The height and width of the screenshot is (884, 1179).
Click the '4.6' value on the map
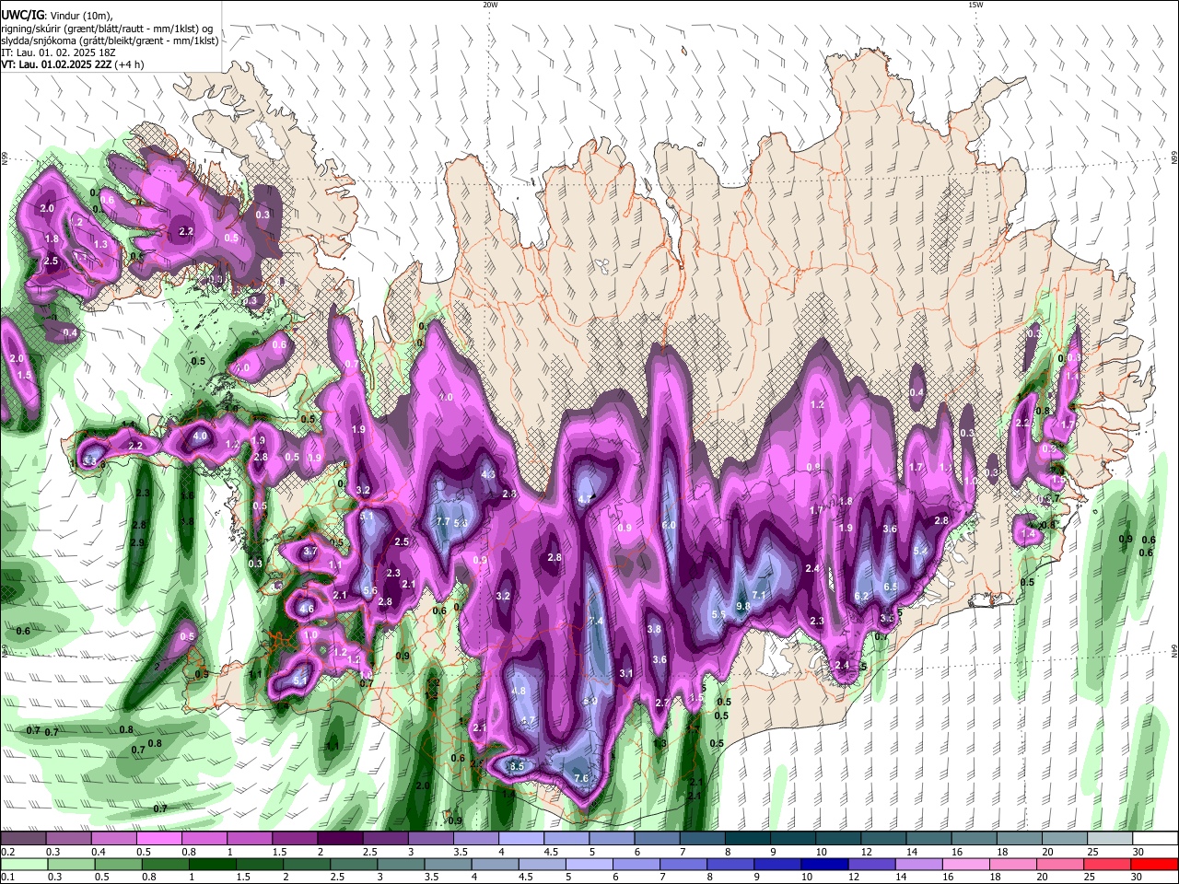307,610
